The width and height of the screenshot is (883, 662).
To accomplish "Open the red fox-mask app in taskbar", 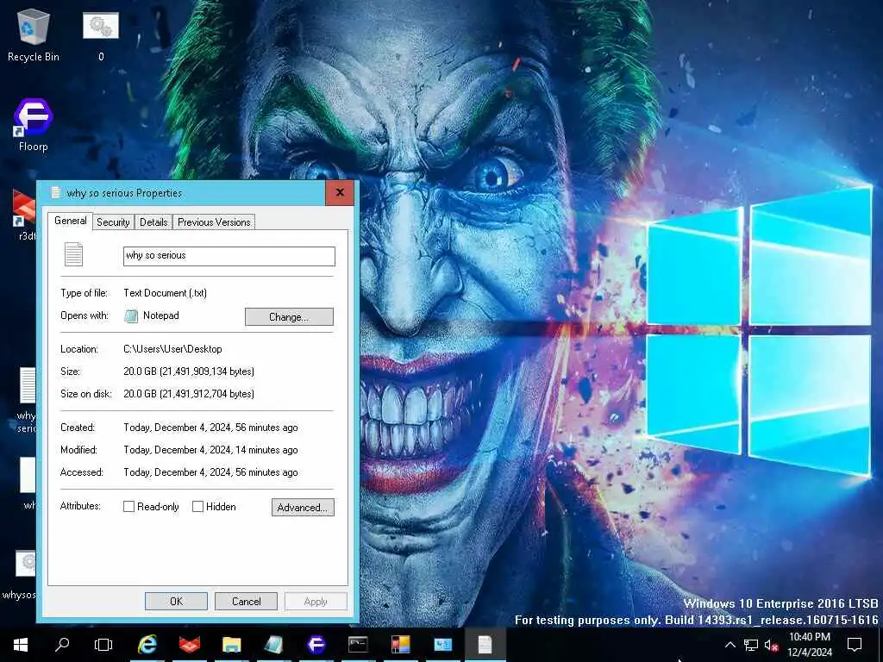I will [x=189, y=645].
